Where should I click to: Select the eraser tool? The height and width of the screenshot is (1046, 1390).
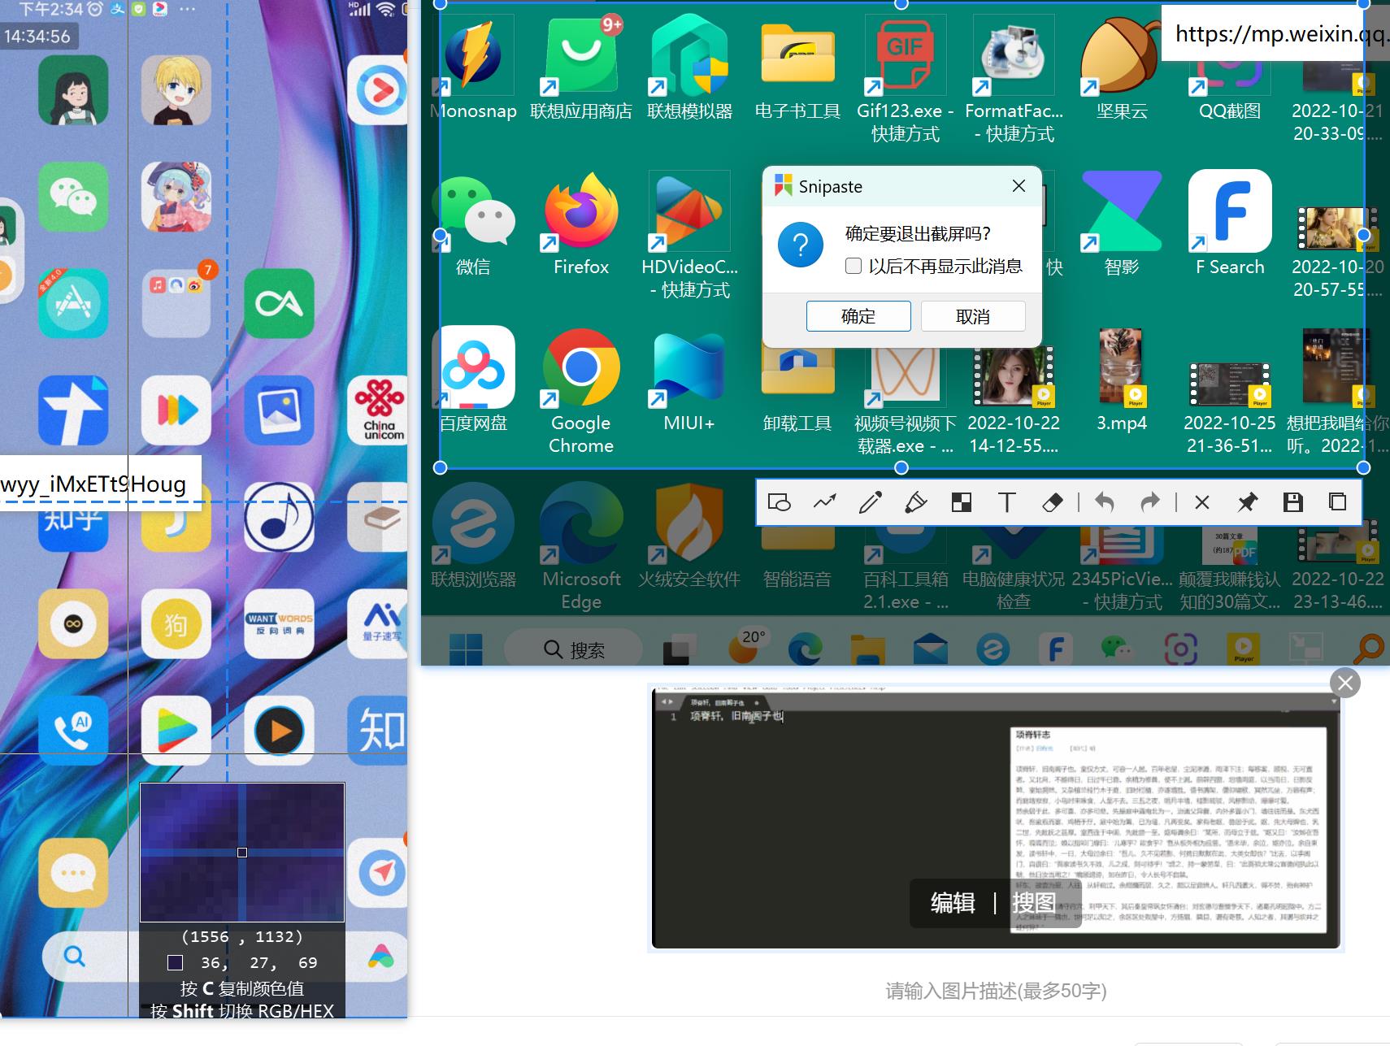pyautogui.click(x=1052, y=502)
